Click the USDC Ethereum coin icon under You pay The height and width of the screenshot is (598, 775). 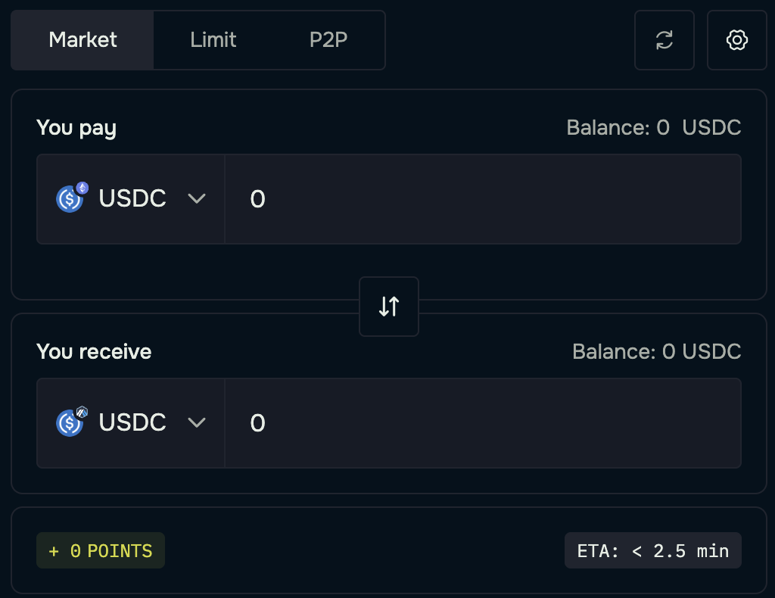tap(71, 198)
